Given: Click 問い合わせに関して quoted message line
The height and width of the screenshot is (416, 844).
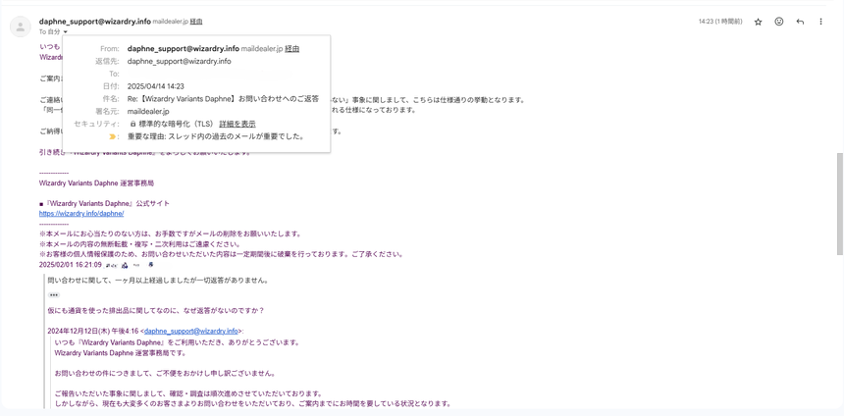Looking at the screenshot, I should pyautogui.click(x=158, y=281).
